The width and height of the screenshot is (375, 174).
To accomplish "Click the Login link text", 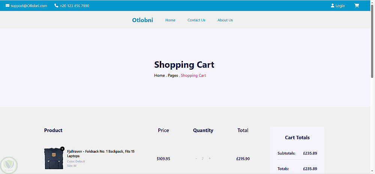I will 340,6.
